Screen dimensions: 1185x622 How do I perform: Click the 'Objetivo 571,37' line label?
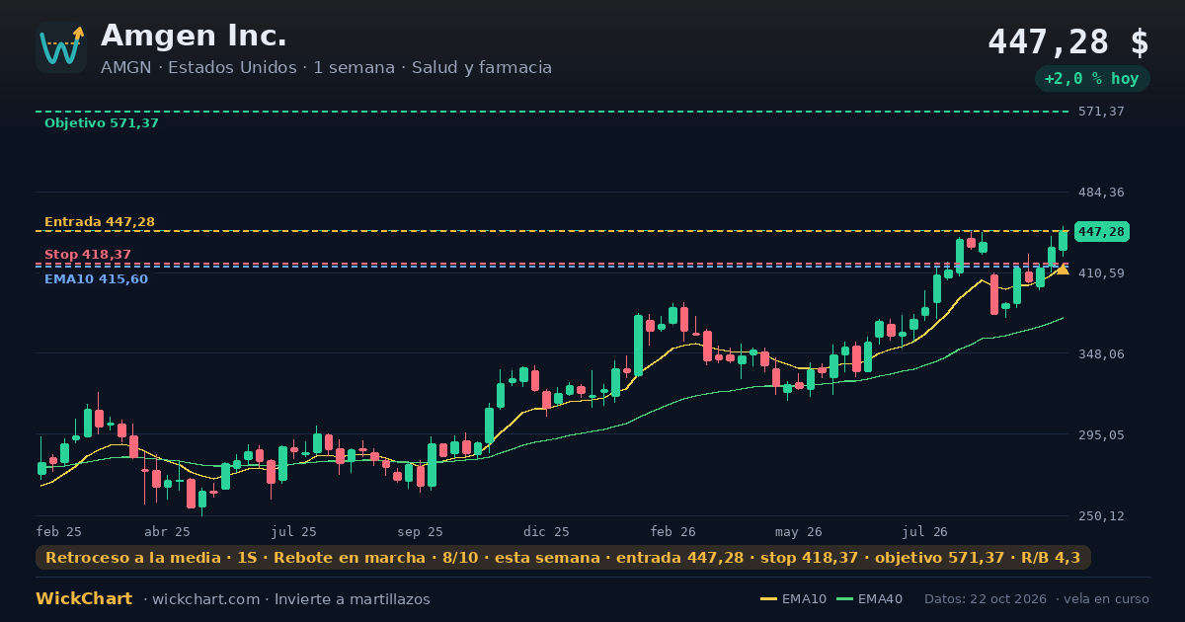(102, 123)
